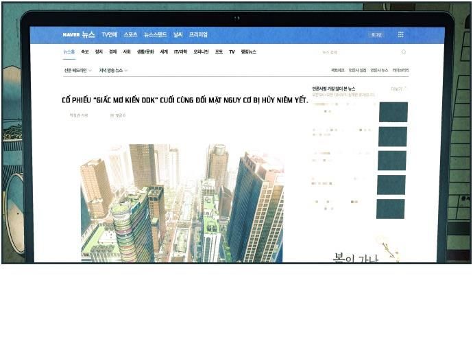Select the 정치 news tab

click(99, 52)
